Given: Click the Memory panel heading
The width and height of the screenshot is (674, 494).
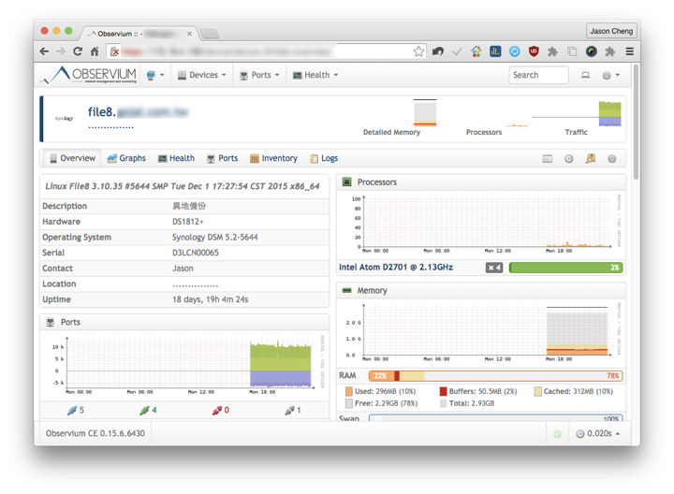Looking at the screenshot, I should [x=373, y=291].
